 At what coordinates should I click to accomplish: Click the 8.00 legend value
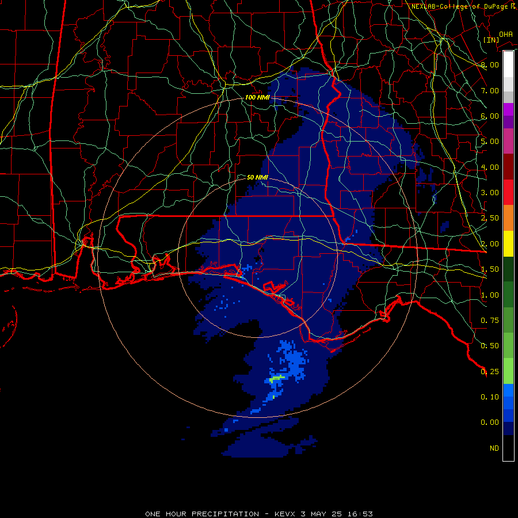[490, 64]
